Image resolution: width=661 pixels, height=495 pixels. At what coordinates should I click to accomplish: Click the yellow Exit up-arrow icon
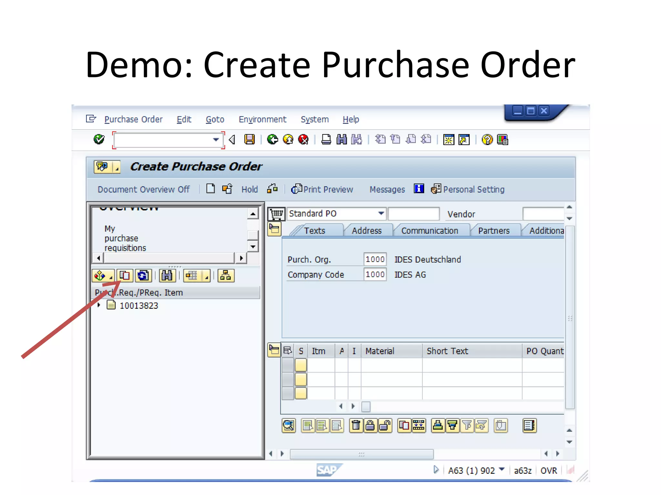288,140
